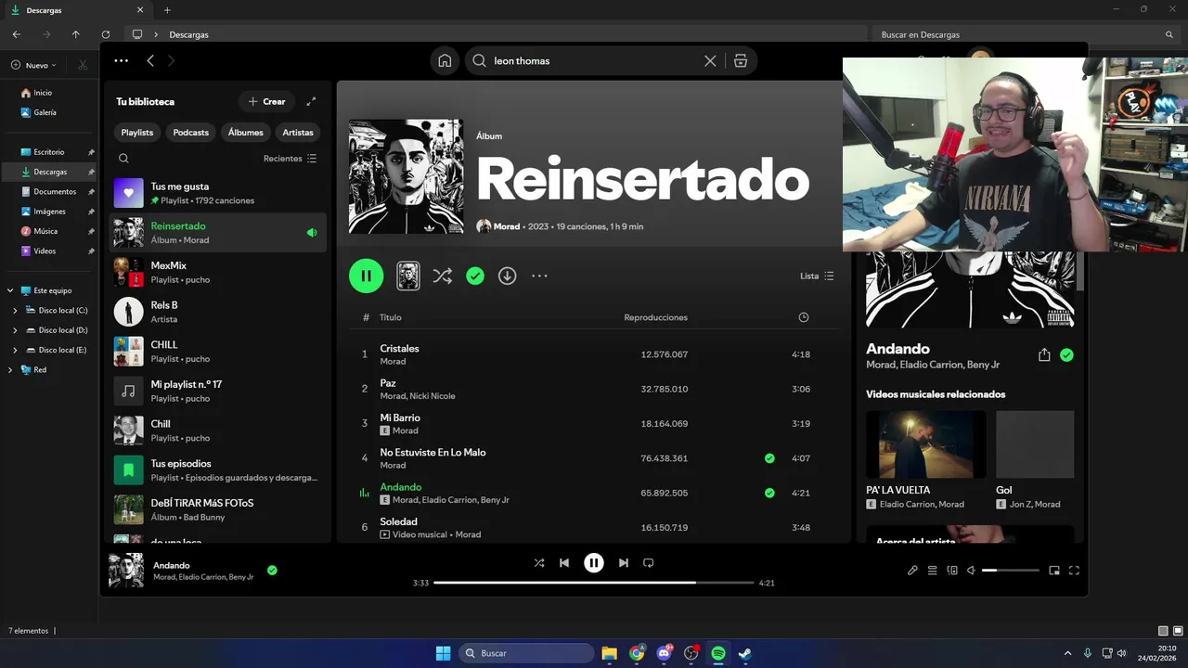Open the Gol video by Jon Z, Morad

coord(1035,444)
